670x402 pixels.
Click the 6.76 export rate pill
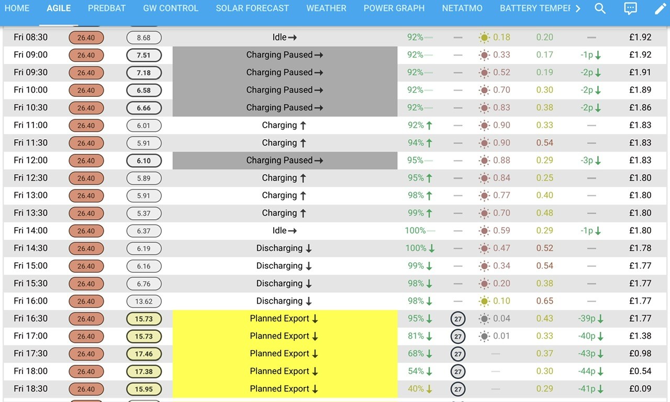[144, 284]
